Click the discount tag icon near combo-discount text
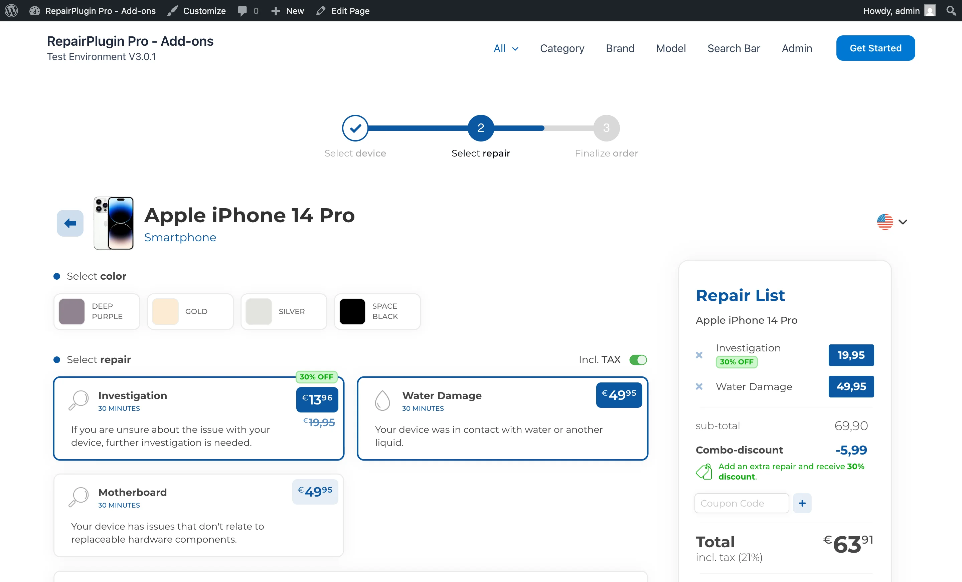The height and width of the screenshot is (582, 962). point(704,471)
